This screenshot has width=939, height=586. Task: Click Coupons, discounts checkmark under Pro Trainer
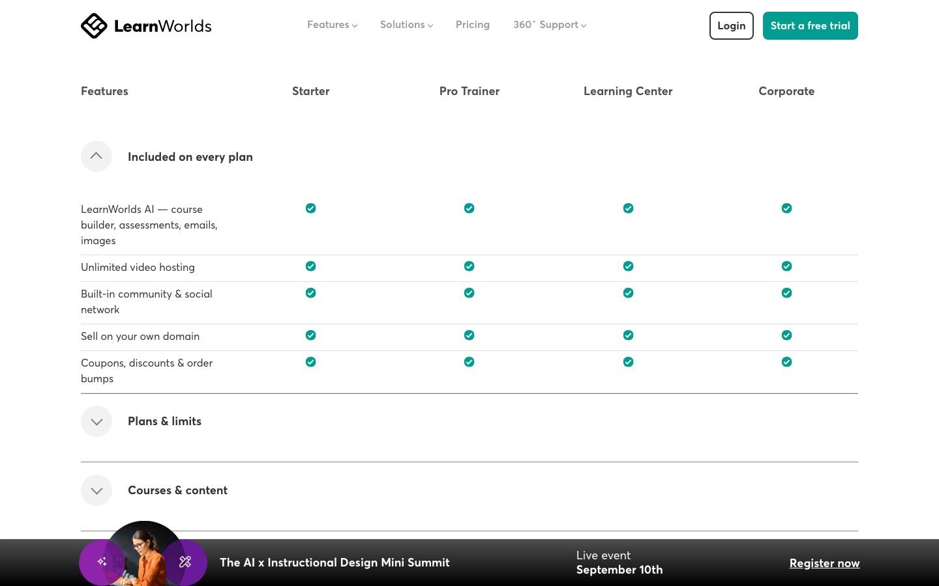pyautogui.click(x=469, y=362)
